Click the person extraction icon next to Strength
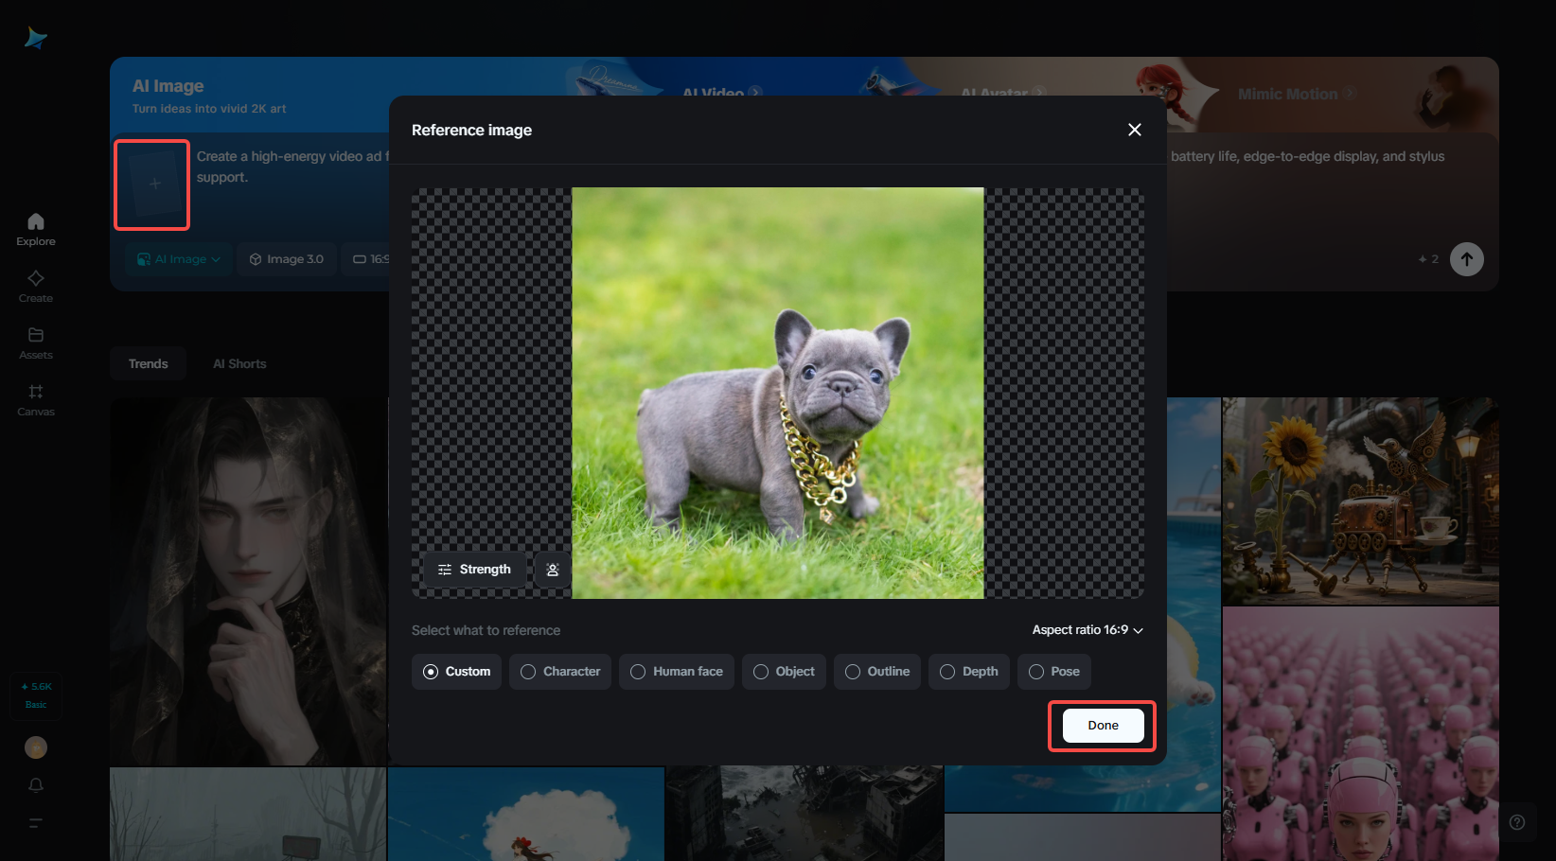This screenshot has height=861, width=1556. pos(552,569)
